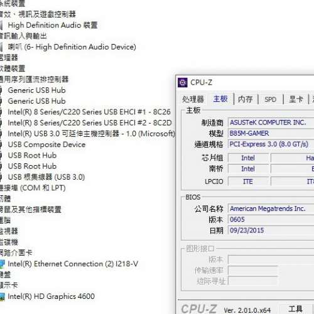Click the B85M-GAMER model field
Image resolution: width=314 pixels, height=314 pixels.
[x=271, y=133]
